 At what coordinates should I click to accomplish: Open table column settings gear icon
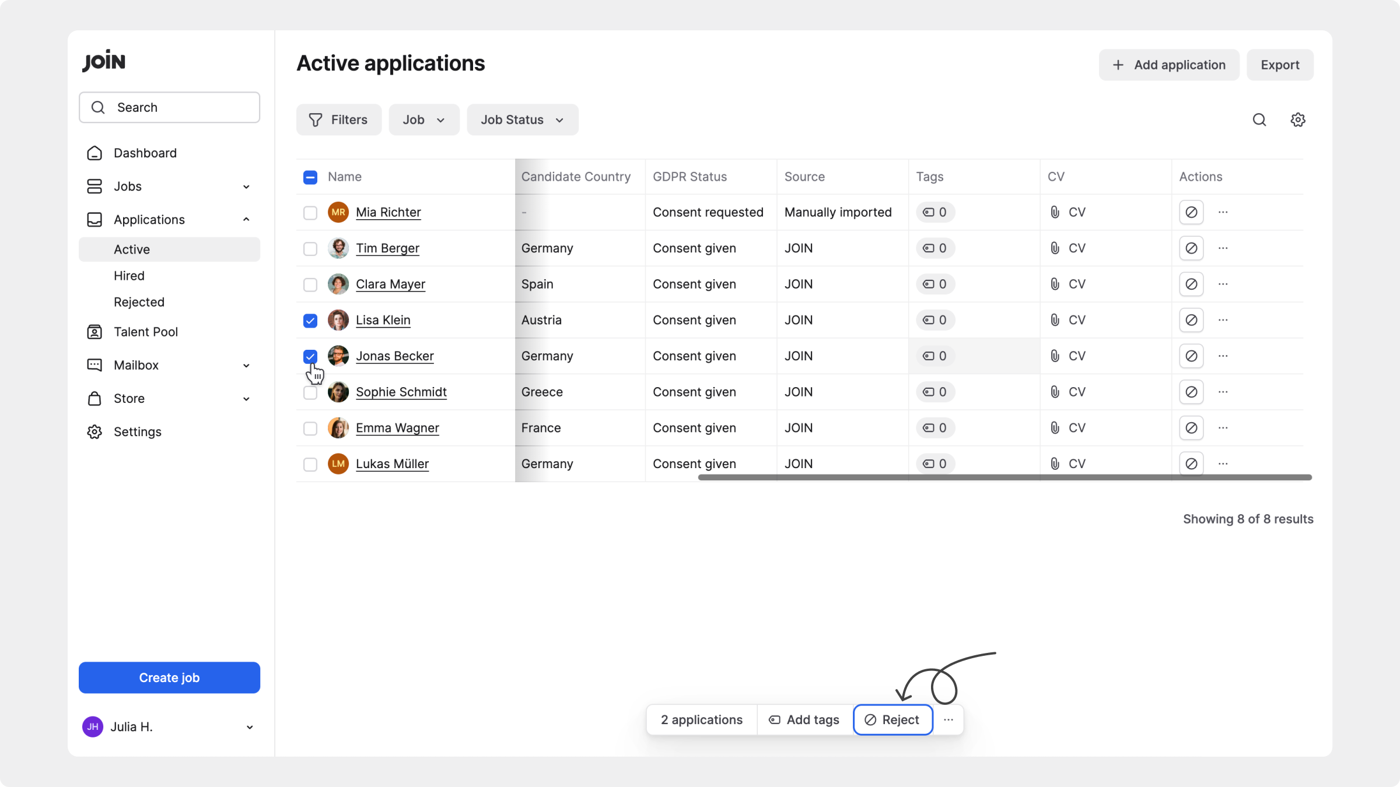click(1297, 120)
